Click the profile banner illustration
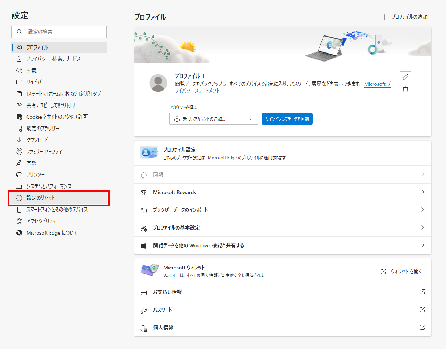The image size is (446, 349). pos(283,45)
